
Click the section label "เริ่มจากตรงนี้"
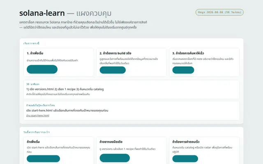(x=31, y=43)
